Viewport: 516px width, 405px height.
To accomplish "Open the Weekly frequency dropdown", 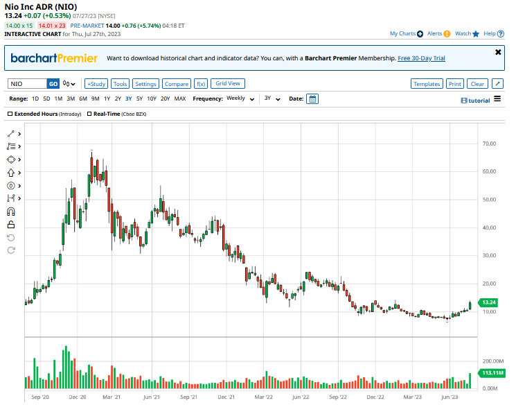I will point(240,98).
